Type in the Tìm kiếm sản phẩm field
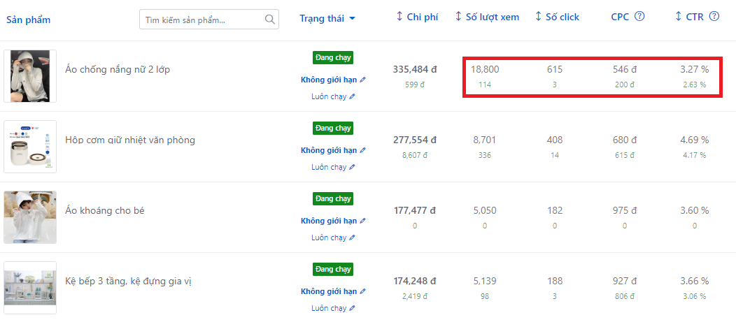Image resolution: width=736 pixels, height=322 pixels. click(x=202, y=20)
